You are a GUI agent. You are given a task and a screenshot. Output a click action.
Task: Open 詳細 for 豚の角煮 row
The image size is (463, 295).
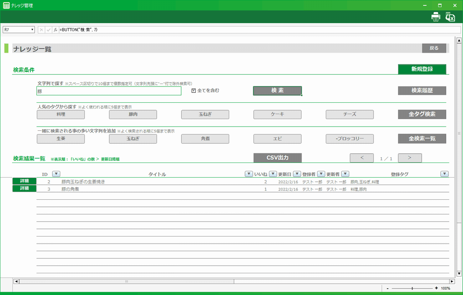(24, 188)
